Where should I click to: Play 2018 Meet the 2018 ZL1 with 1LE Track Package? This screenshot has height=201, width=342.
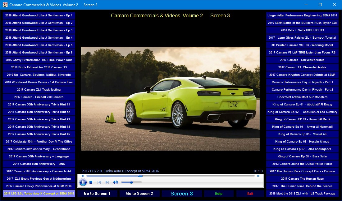click(x=302, y=194)
